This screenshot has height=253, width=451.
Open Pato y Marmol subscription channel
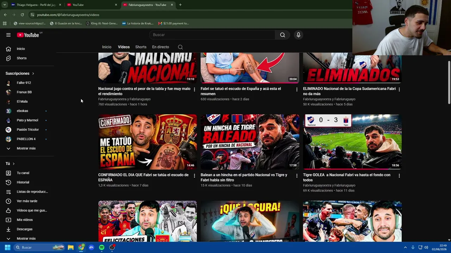point(28,120)
